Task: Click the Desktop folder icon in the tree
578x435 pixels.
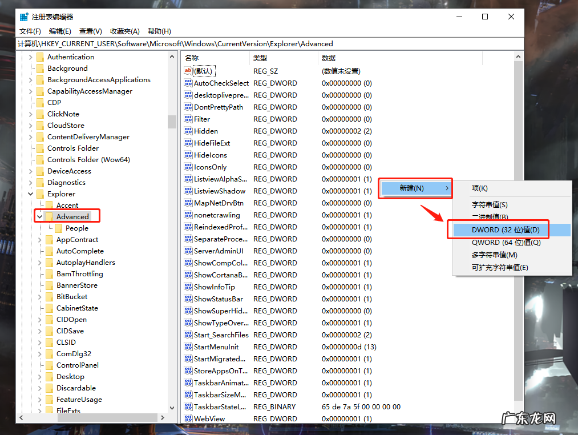Action: click(48, 376)
